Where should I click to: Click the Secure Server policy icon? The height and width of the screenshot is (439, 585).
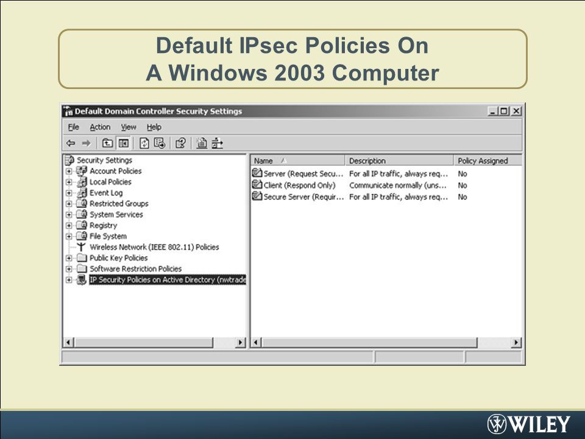pyautogui.click(x=257, y=196)
